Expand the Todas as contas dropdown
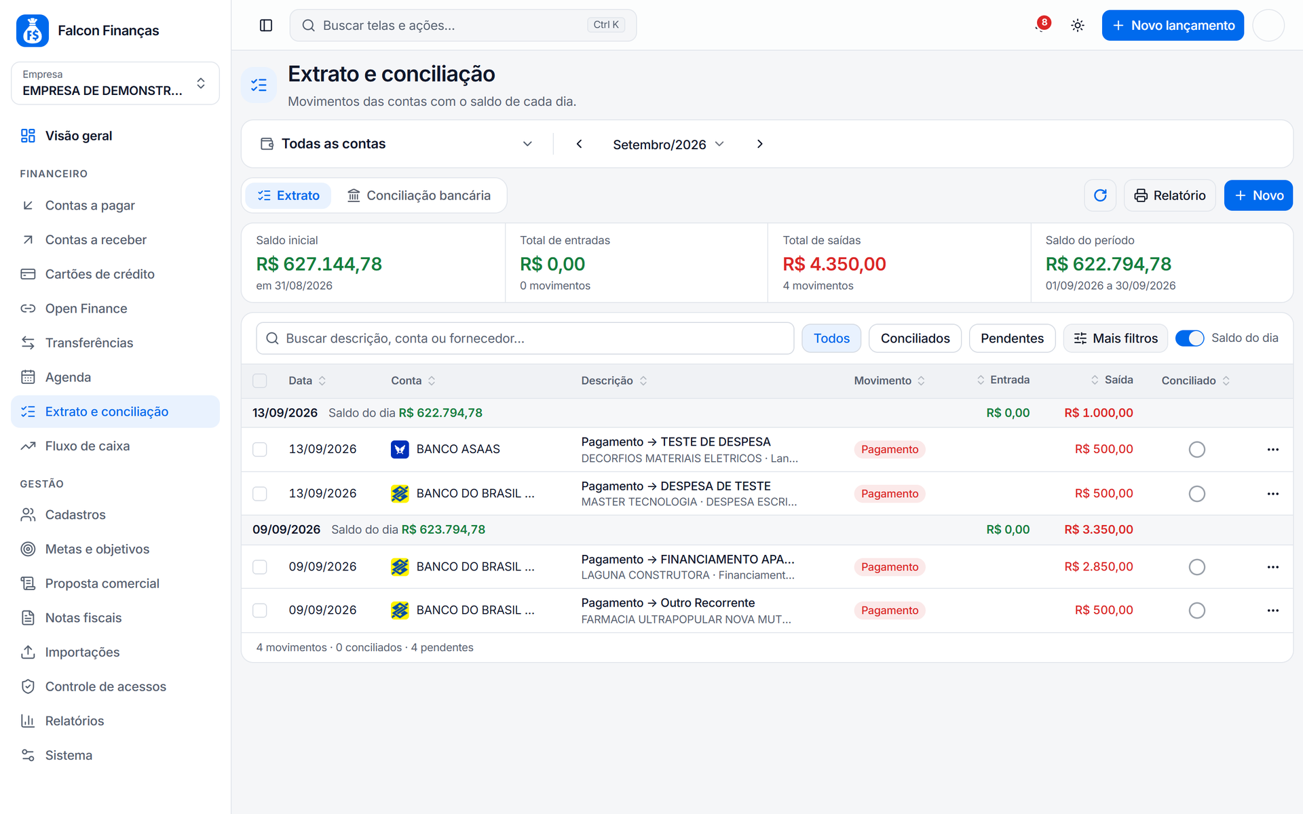Viewport: 1303px width, 814px height. click(396, 144)
